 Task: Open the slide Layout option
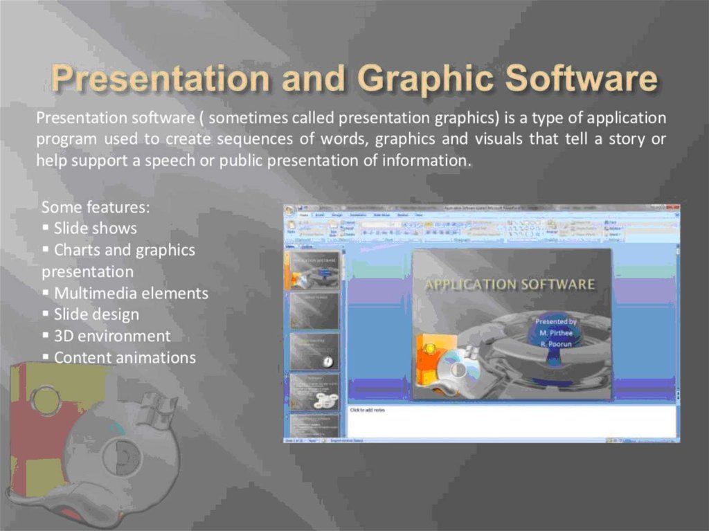348,222
